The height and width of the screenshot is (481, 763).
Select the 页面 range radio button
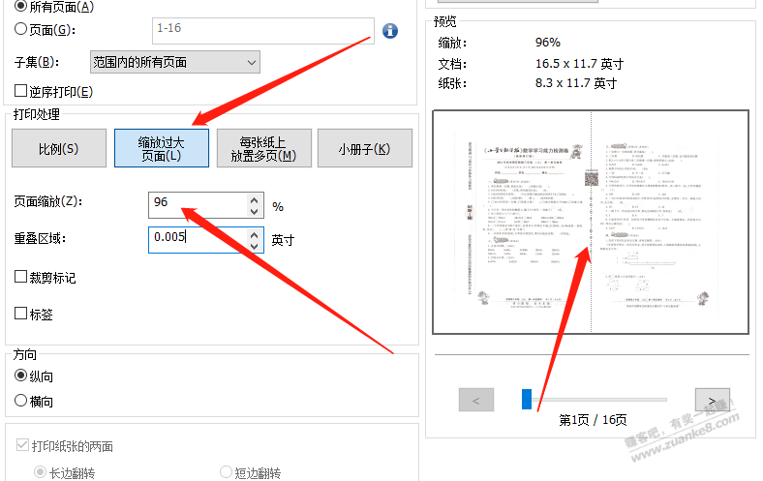(x=21, y=29)
